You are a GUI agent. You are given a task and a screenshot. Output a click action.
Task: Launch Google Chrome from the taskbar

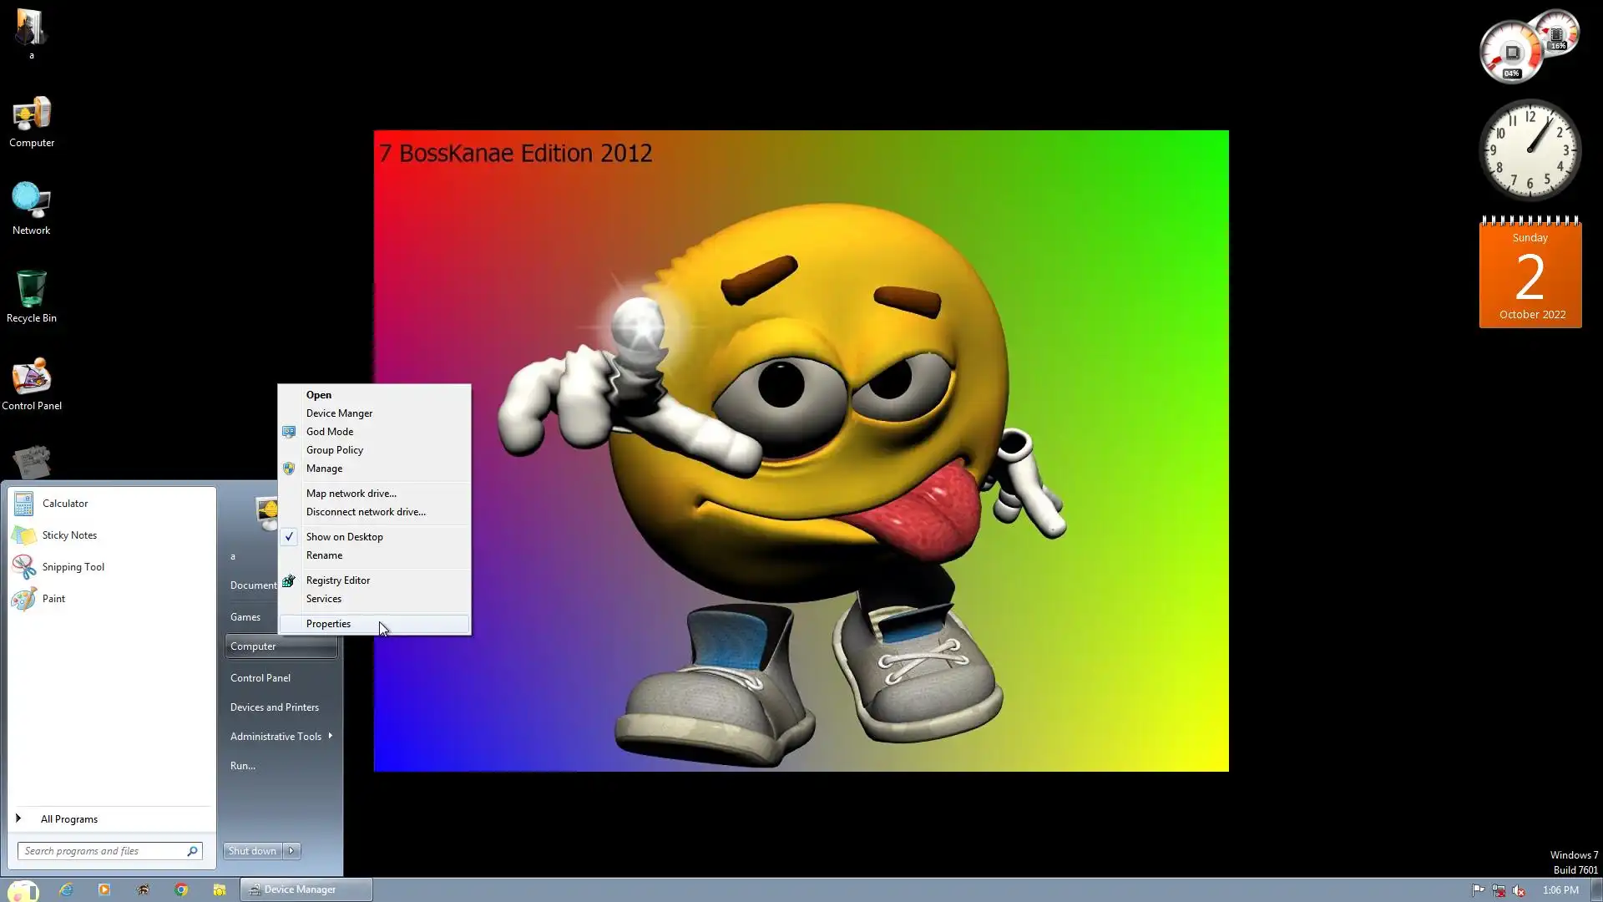[x=181, y=889]
